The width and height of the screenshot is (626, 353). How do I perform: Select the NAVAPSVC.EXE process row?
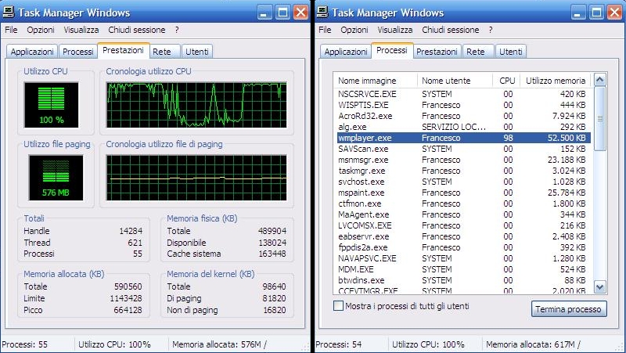click(462, 258)
